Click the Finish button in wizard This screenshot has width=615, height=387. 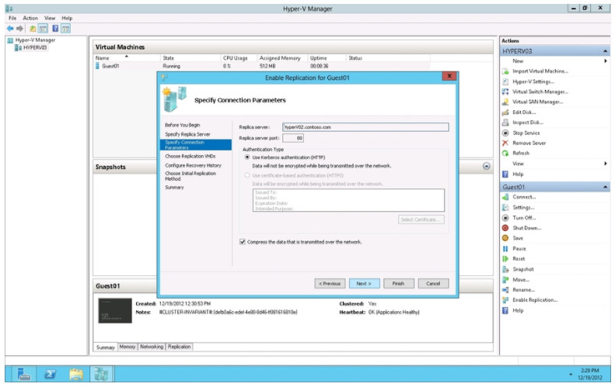point(399,283)
